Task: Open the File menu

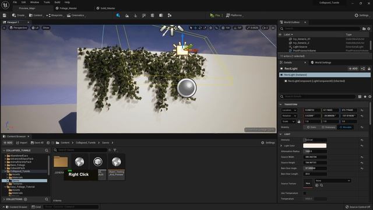Action: [15, 2]
